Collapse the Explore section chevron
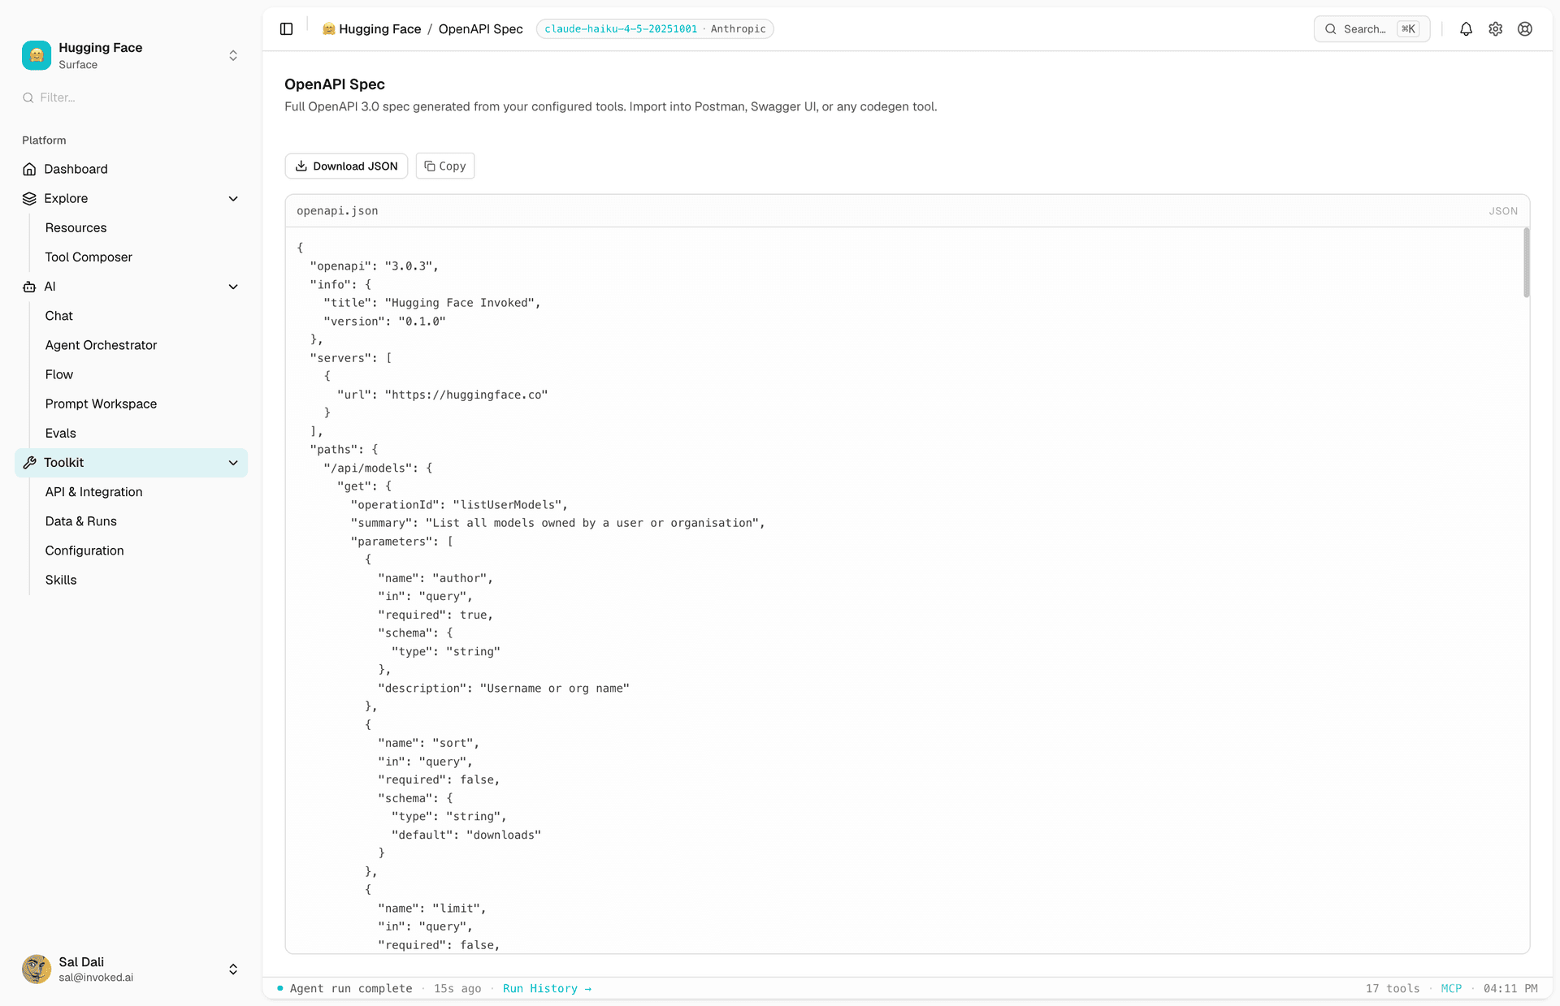 coord(233,199)
